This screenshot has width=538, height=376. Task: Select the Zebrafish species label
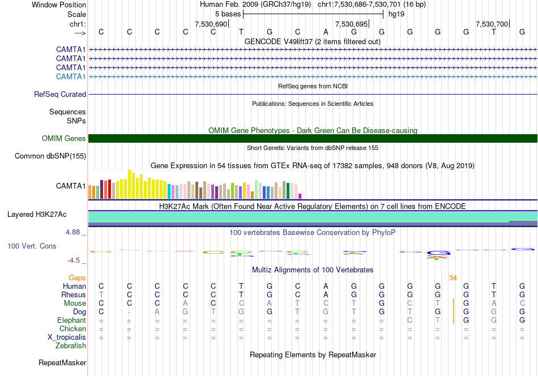71,345
